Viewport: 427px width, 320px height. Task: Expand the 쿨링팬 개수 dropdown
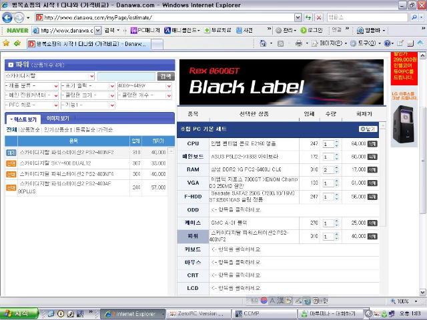pyautogui.click(x=169, y=95)
